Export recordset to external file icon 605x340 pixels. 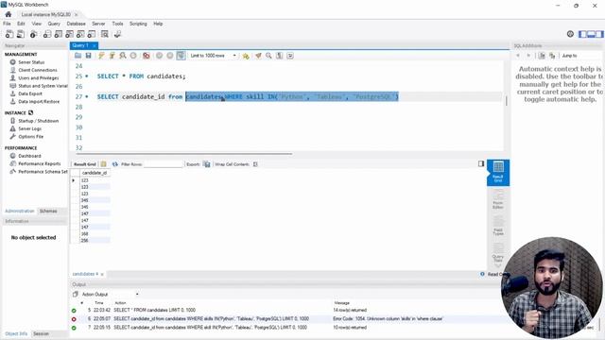[207, 164]
